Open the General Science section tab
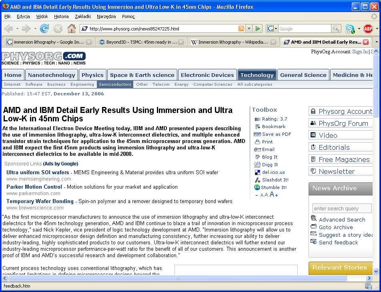381x292 pixels. [x=303, y=75]
